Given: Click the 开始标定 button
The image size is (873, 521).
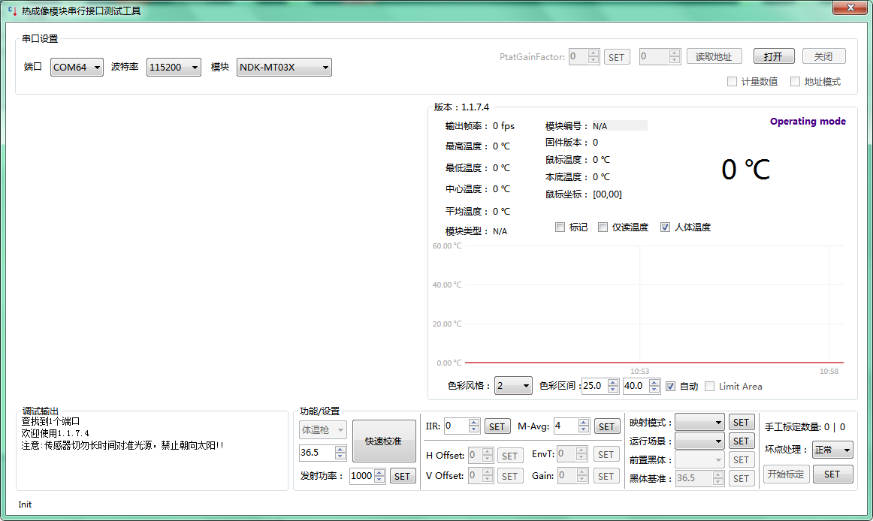Looking at the screenshot, I should click(x=786, y=474).
